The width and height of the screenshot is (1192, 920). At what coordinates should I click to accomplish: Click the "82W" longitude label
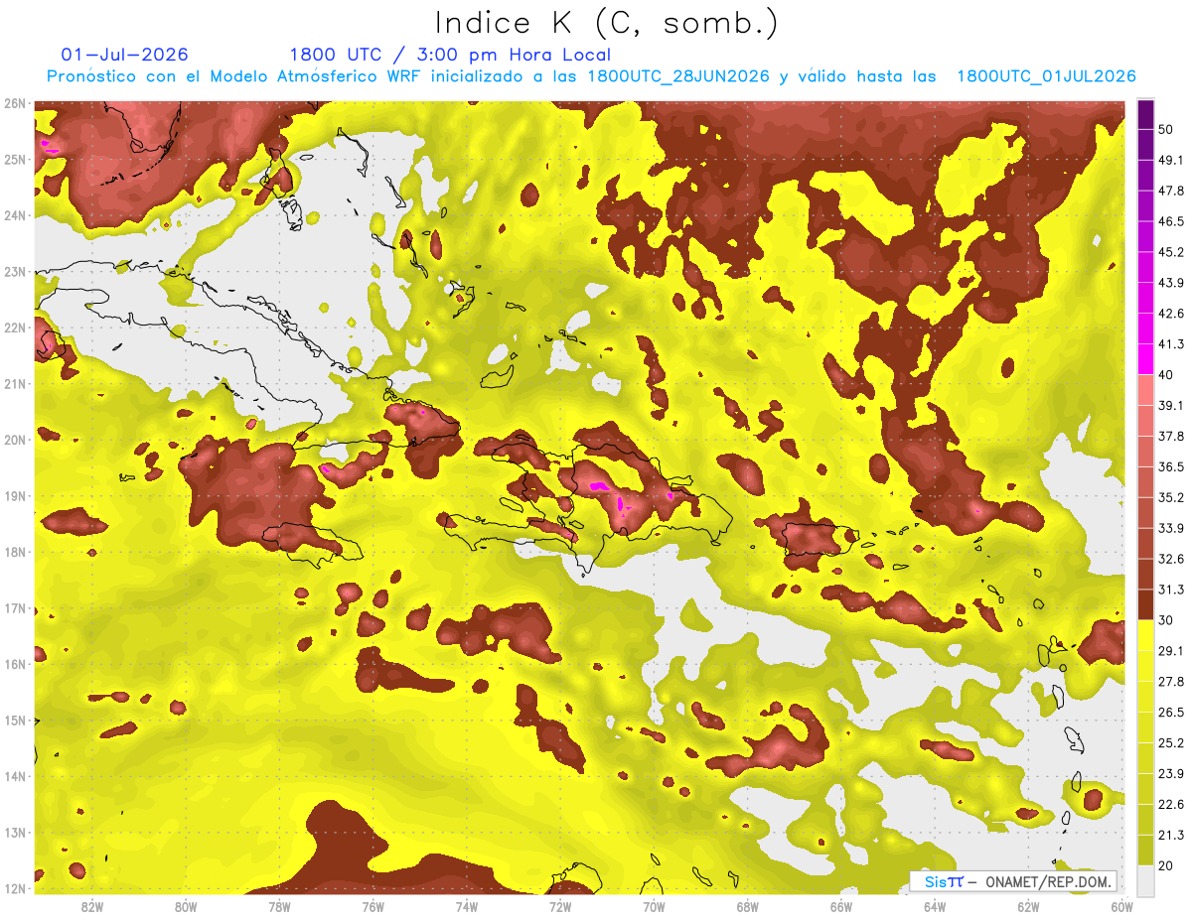[x=91, y=907]
